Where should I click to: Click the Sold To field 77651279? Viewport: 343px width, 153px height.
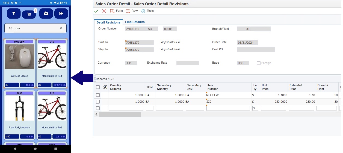click(139, 42)
